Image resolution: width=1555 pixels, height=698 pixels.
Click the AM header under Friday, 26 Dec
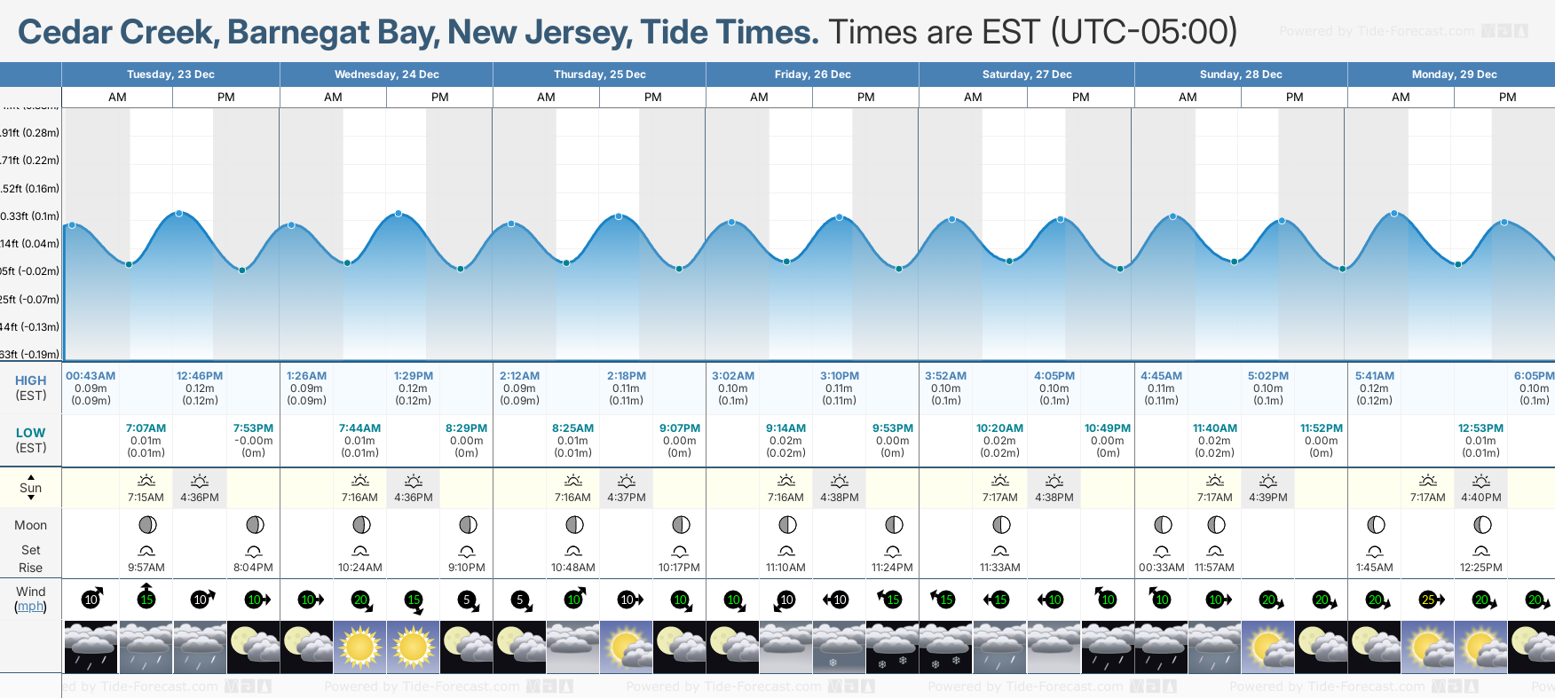coord(759,98)
